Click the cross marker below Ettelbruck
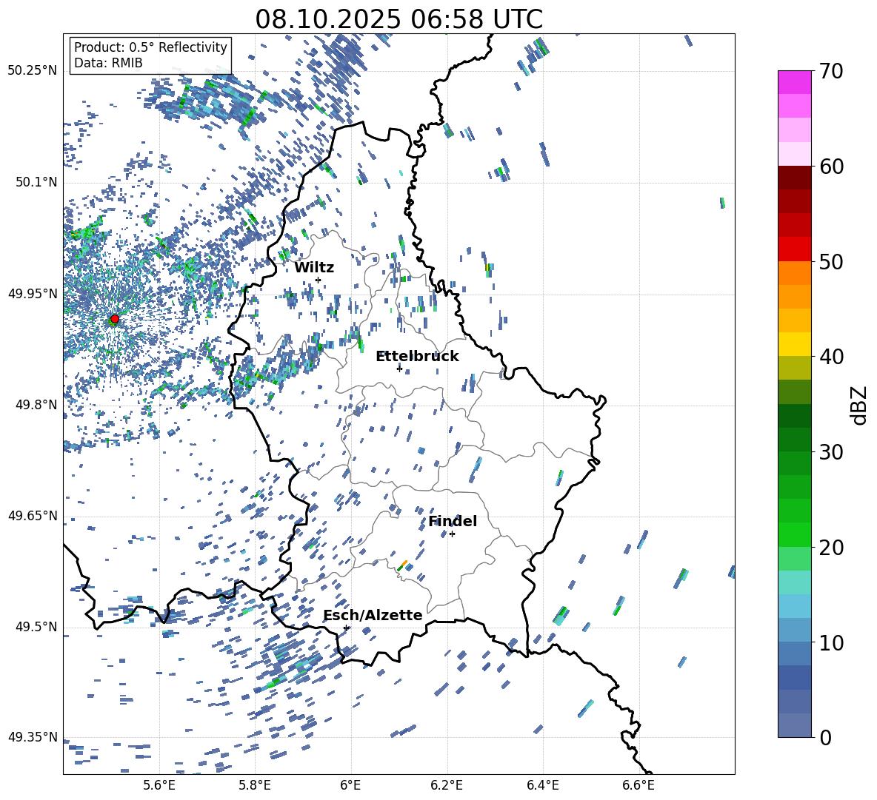 tap(399, 369)
